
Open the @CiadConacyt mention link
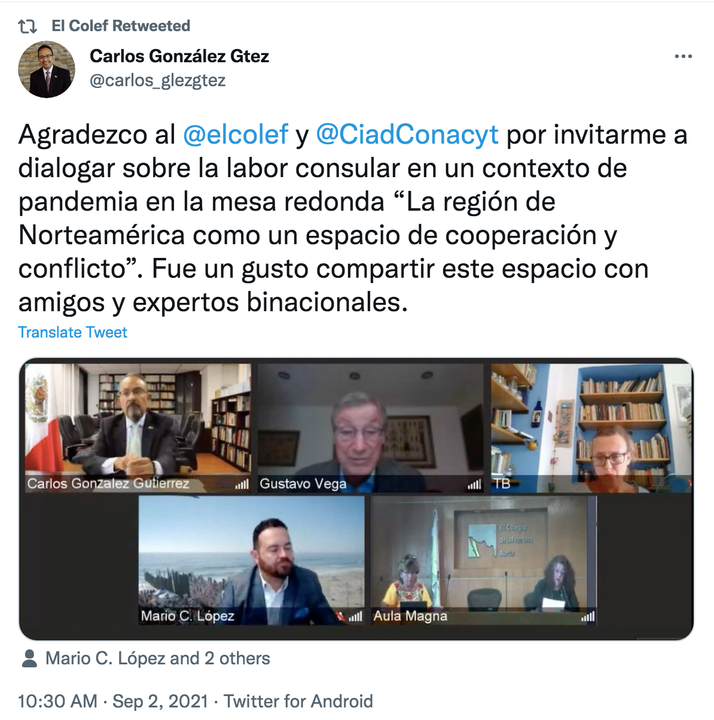407,135
